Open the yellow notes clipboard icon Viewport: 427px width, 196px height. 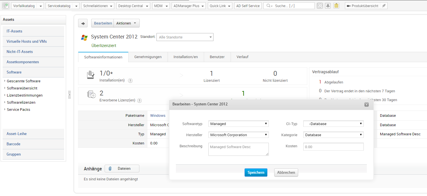(x=336, y=6)
